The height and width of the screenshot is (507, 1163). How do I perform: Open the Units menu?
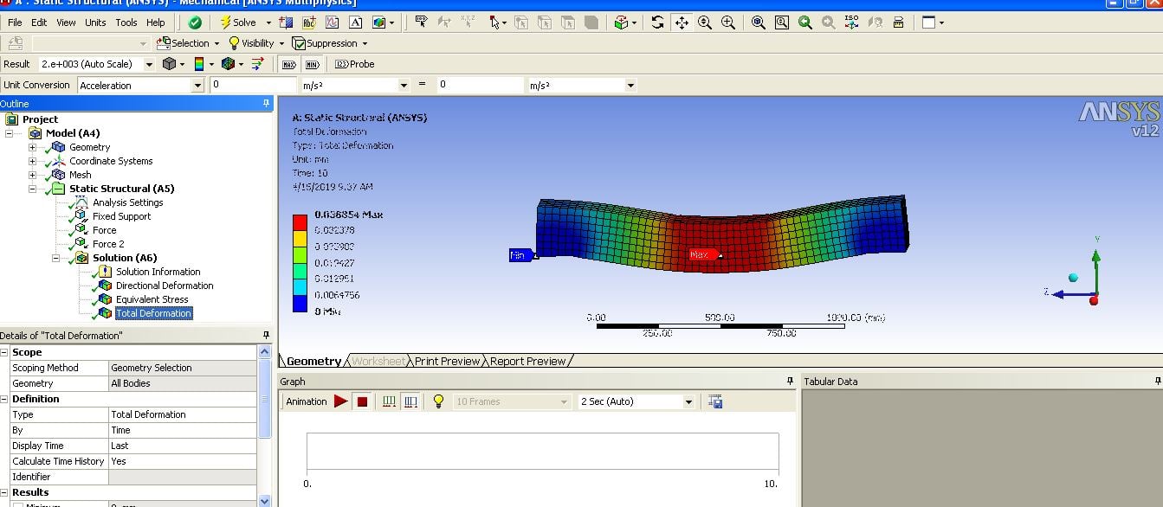pos(95,22)
